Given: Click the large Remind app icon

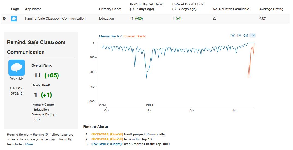Looking at the screenshot, I should [x=17, y=68].
